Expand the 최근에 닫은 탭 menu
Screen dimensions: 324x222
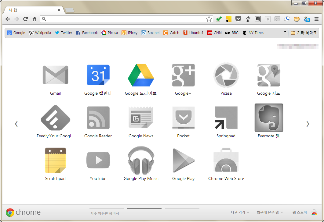pos(270,212)
